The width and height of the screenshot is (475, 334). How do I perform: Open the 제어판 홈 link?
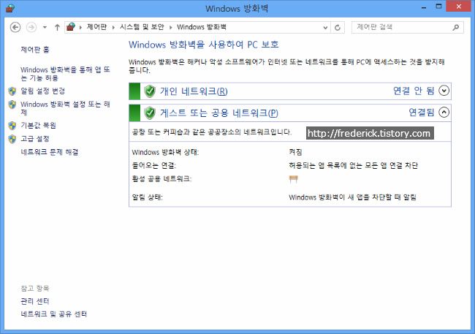pos(35,50)
